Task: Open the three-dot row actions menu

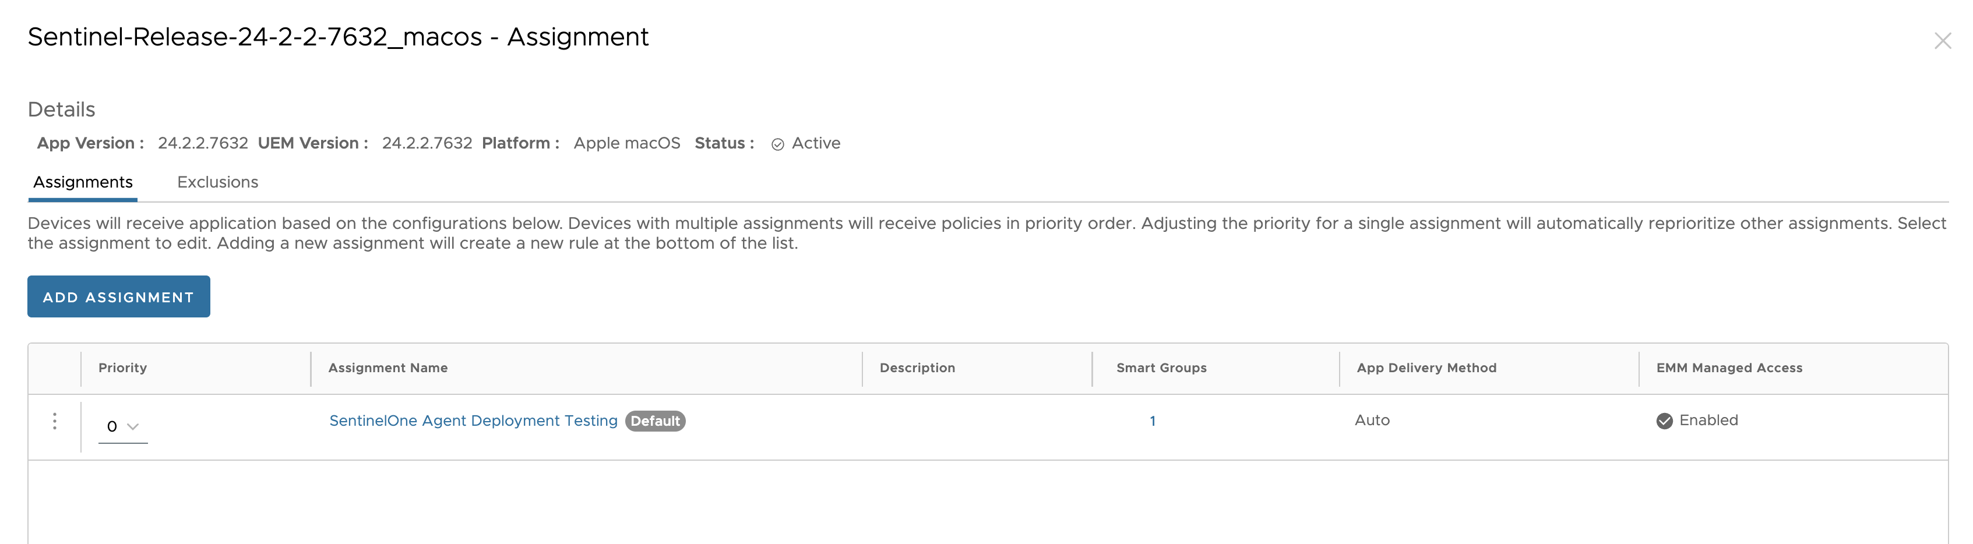Action: 54,422
